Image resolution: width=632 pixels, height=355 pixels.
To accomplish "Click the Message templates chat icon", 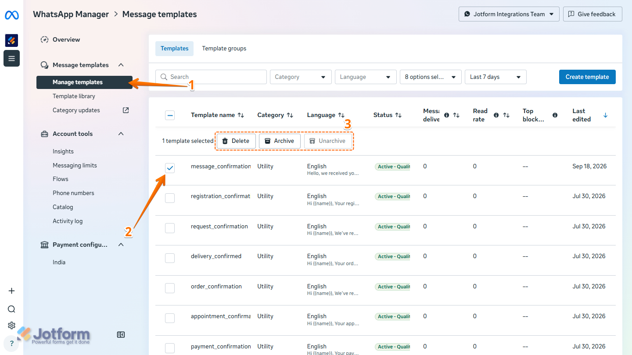I will pyautogui.click(x=44, y=65).
